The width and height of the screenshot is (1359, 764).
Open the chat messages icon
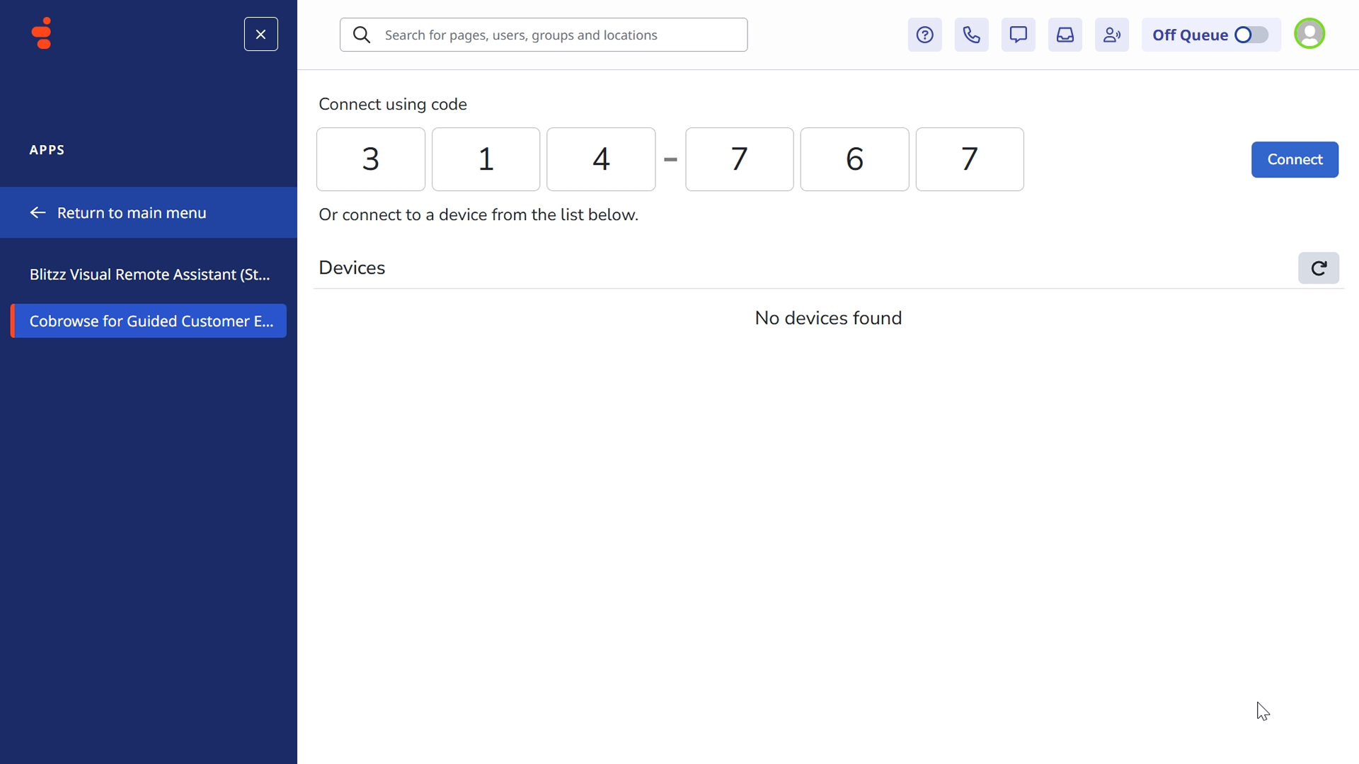pos(1018,35)
